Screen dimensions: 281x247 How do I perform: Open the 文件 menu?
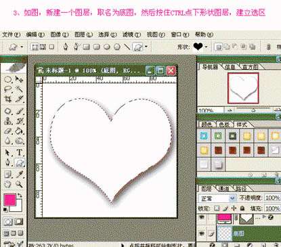pyautogui.click(x=12, y=35)
